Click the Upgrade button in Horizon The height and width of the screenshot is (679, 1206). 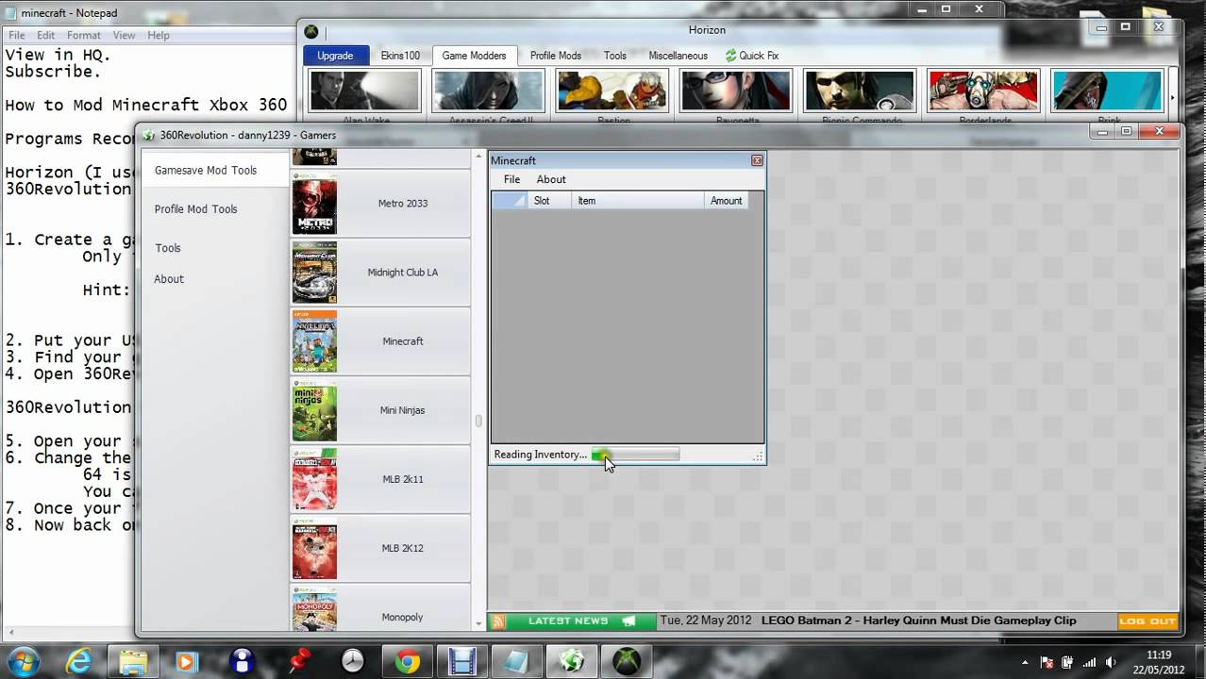(x=335, y=56)
